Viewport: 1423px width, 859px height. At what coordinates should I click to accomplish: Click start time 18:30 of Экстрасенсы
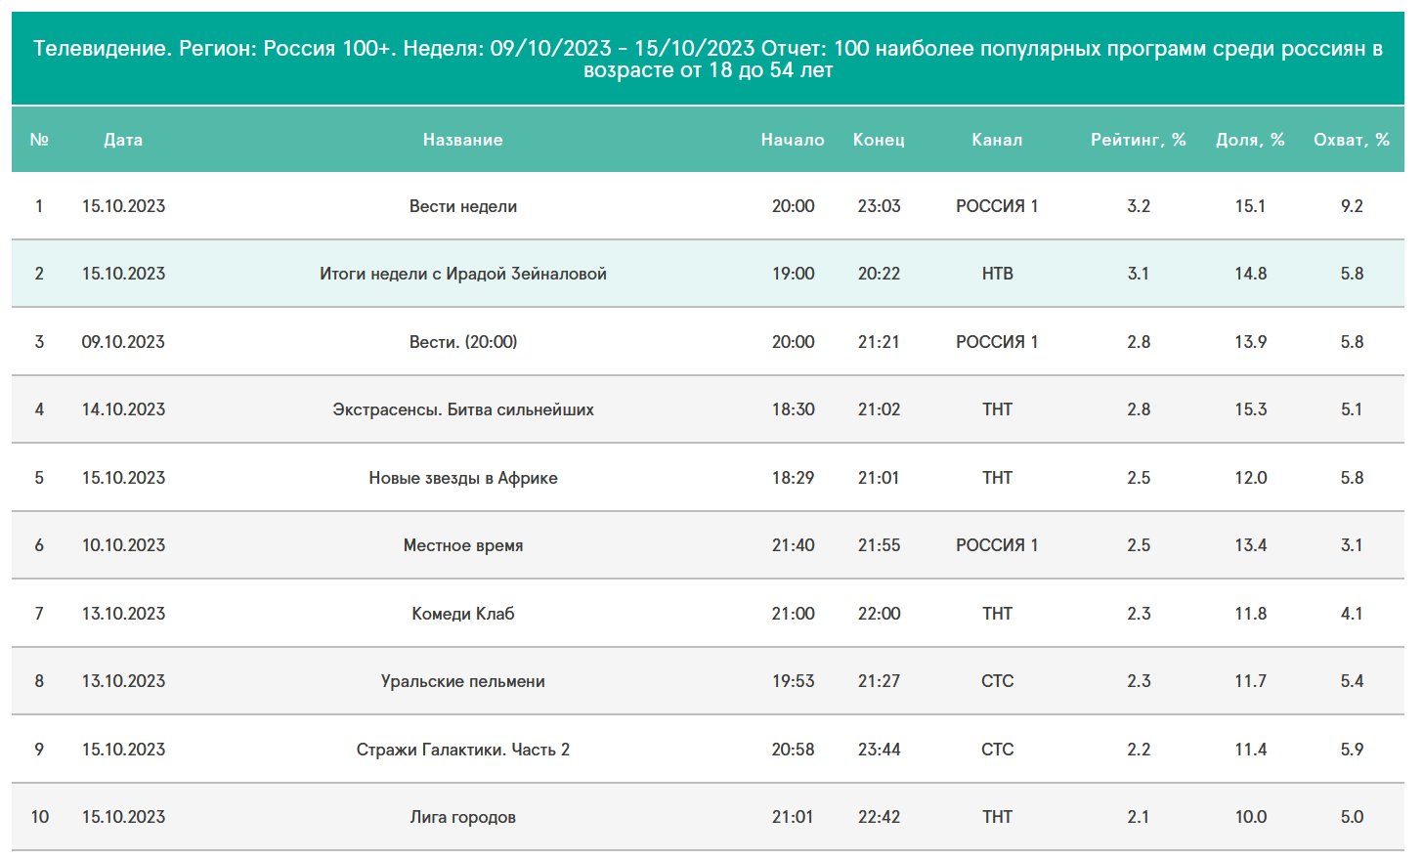793,409
